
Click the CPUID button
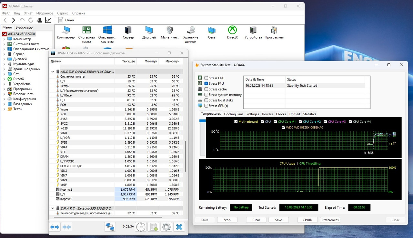(307, 220)
